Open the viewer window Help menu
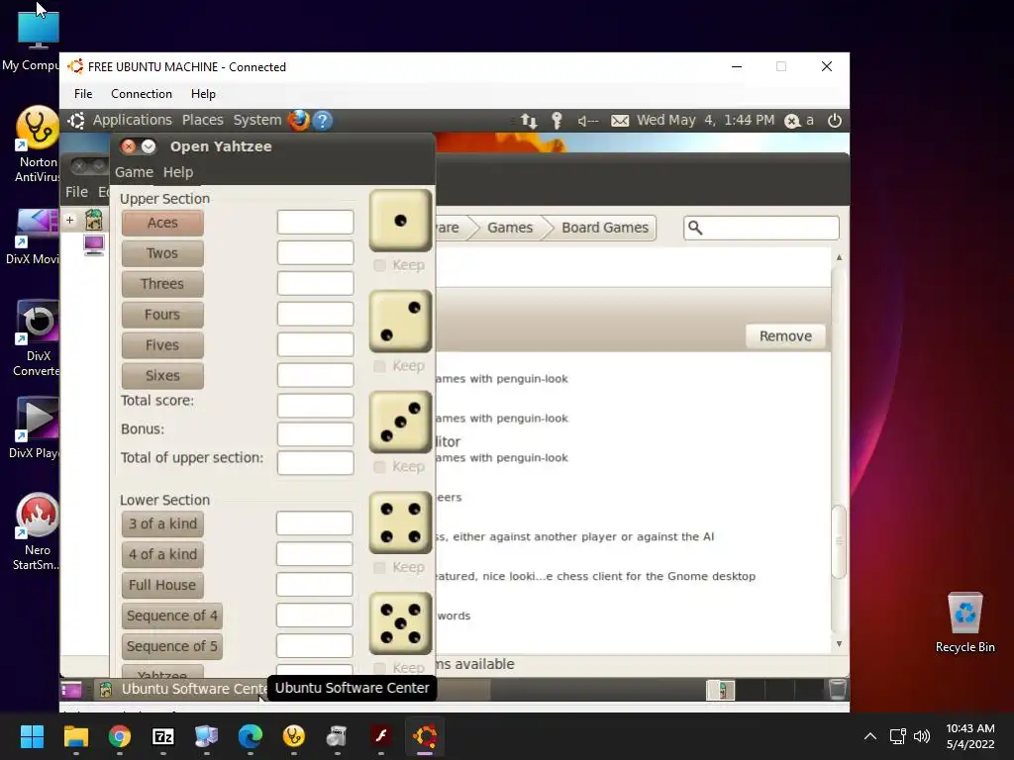 pyautogui.click(x=203, y=94)
